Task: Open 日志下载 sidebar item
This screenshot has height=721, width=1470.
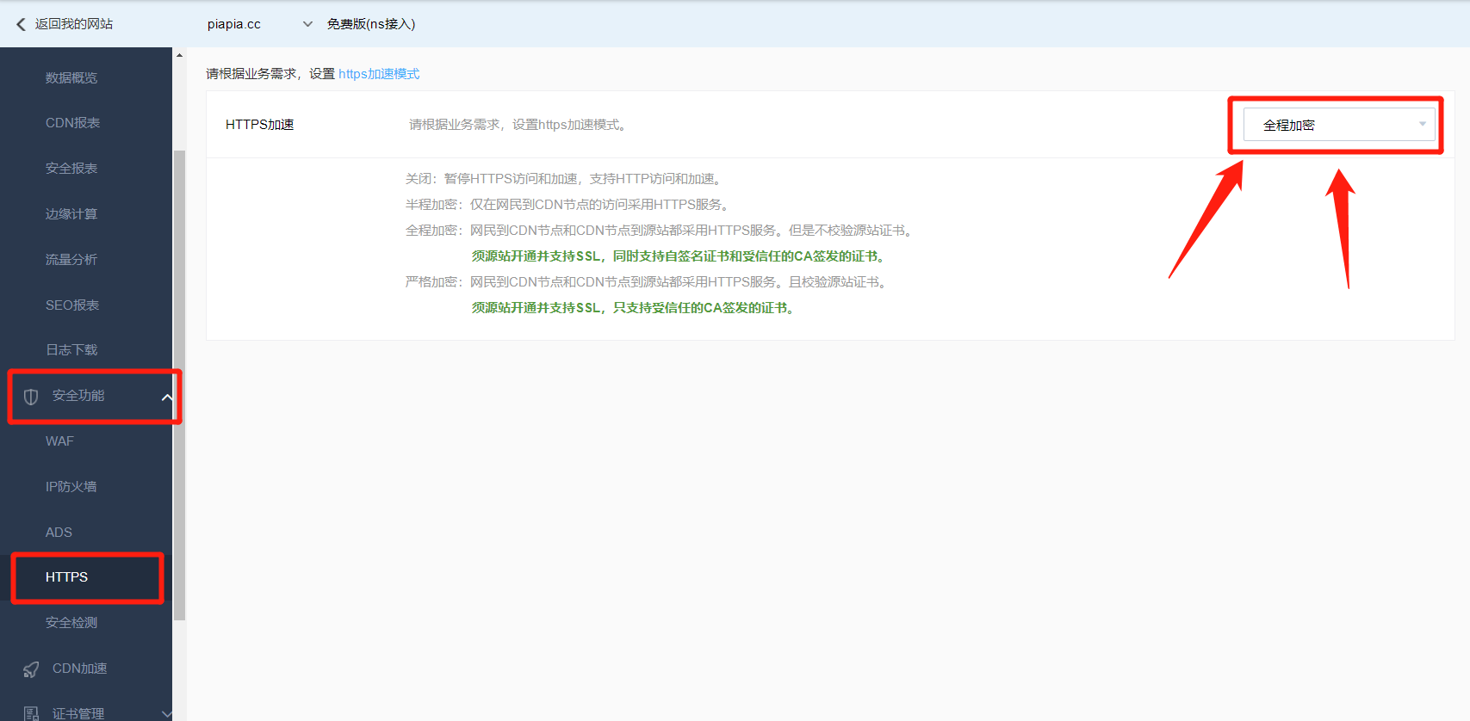Action: tap(71, 350)
